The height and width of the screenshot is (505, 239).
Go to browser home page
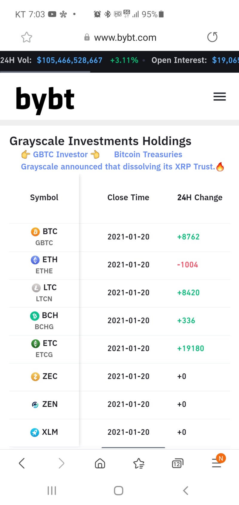[x=100, y=463]
